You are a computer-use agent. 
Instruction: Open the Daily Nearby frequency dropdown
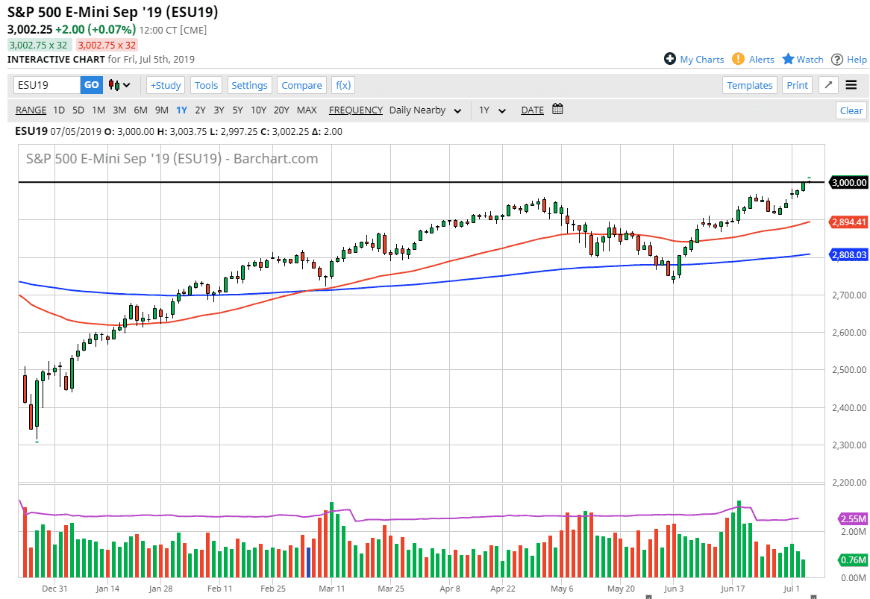pos(425,110)
